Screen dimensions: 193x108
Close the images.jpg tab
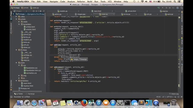pyautogui.click(x=91, y=14)
